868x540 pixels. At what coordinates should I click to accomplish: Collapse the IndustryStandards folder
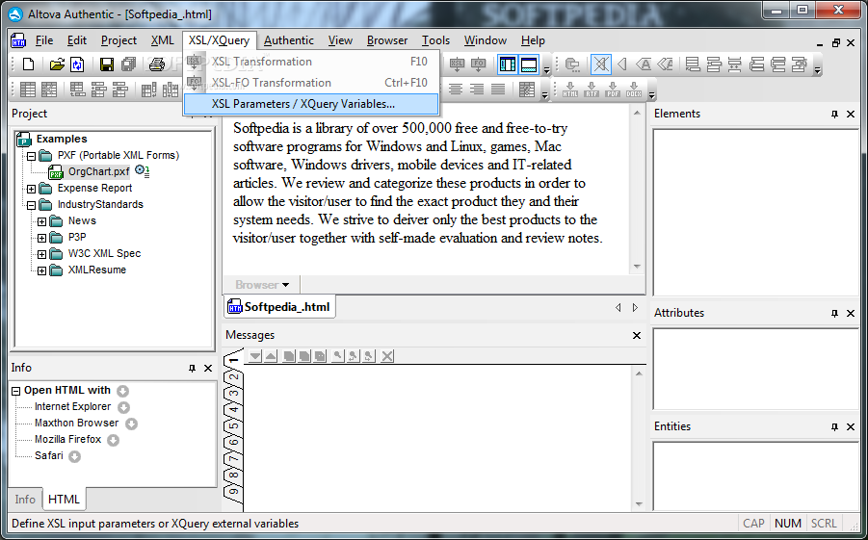32,205
